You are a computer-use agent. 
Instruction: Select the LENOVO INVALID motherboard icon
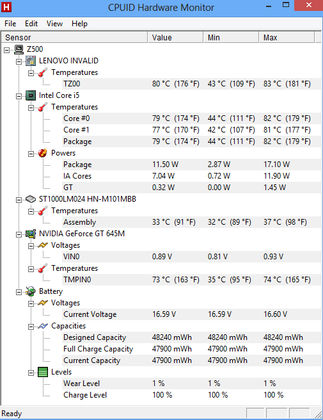click(31, 61)
